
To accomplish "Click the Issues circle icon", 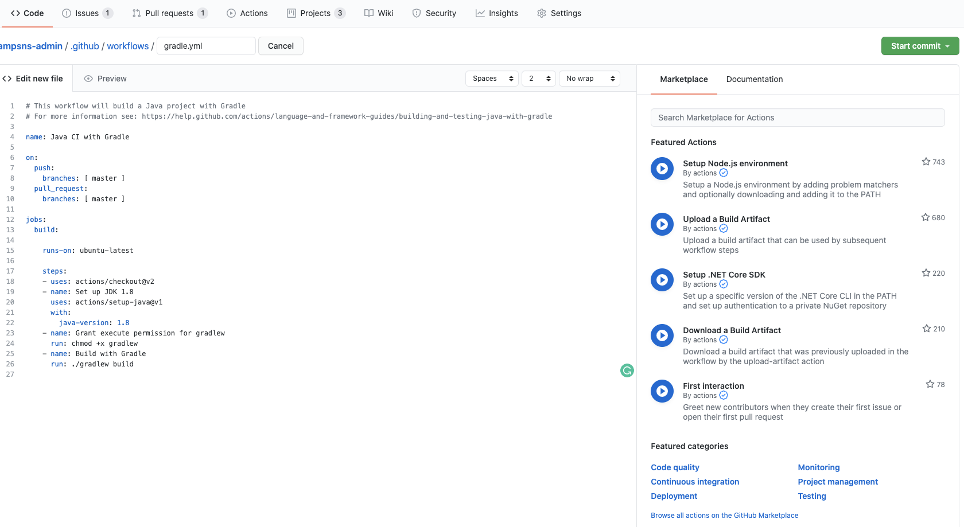I will coord(67,13).
